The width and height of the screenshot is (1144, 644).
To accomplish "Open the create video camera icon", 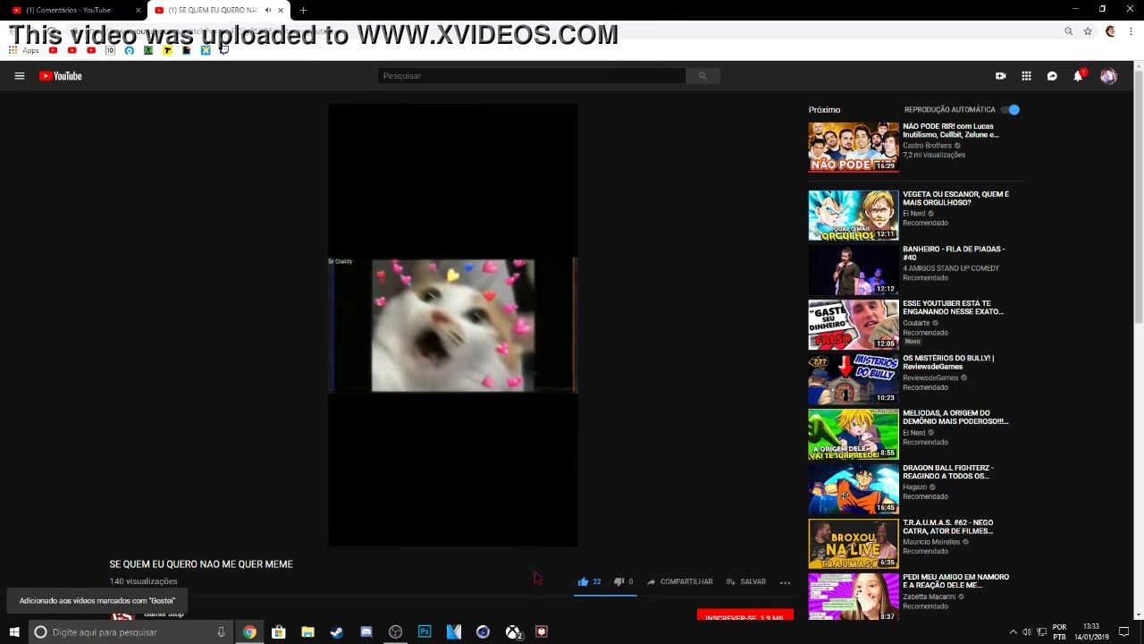I will tap(1000, 76).
